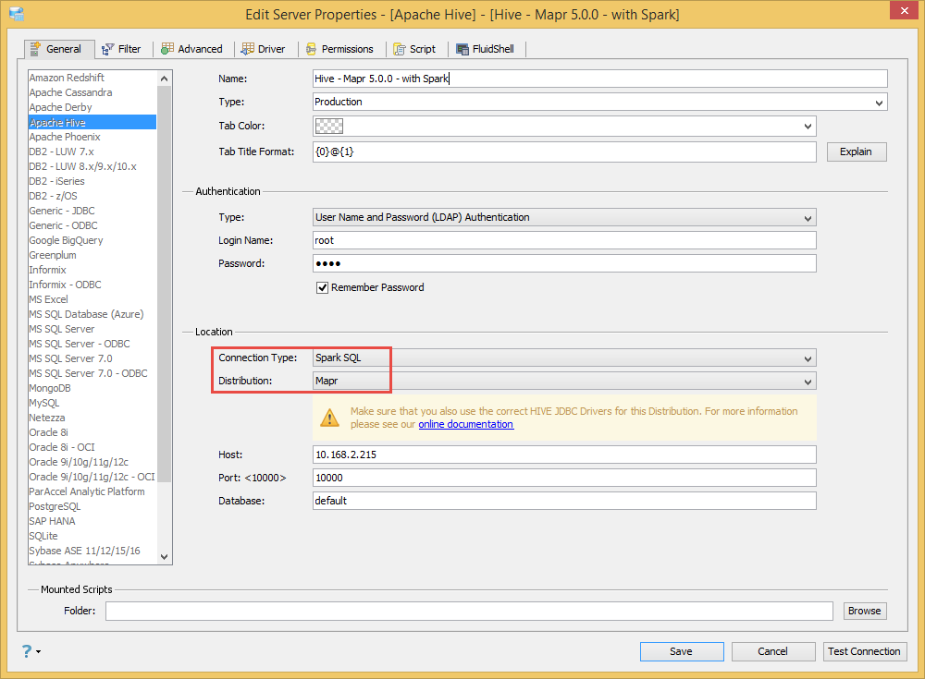Click the Database input field
Viewport: 925px width, 679px height.
[x=564, y=501]
